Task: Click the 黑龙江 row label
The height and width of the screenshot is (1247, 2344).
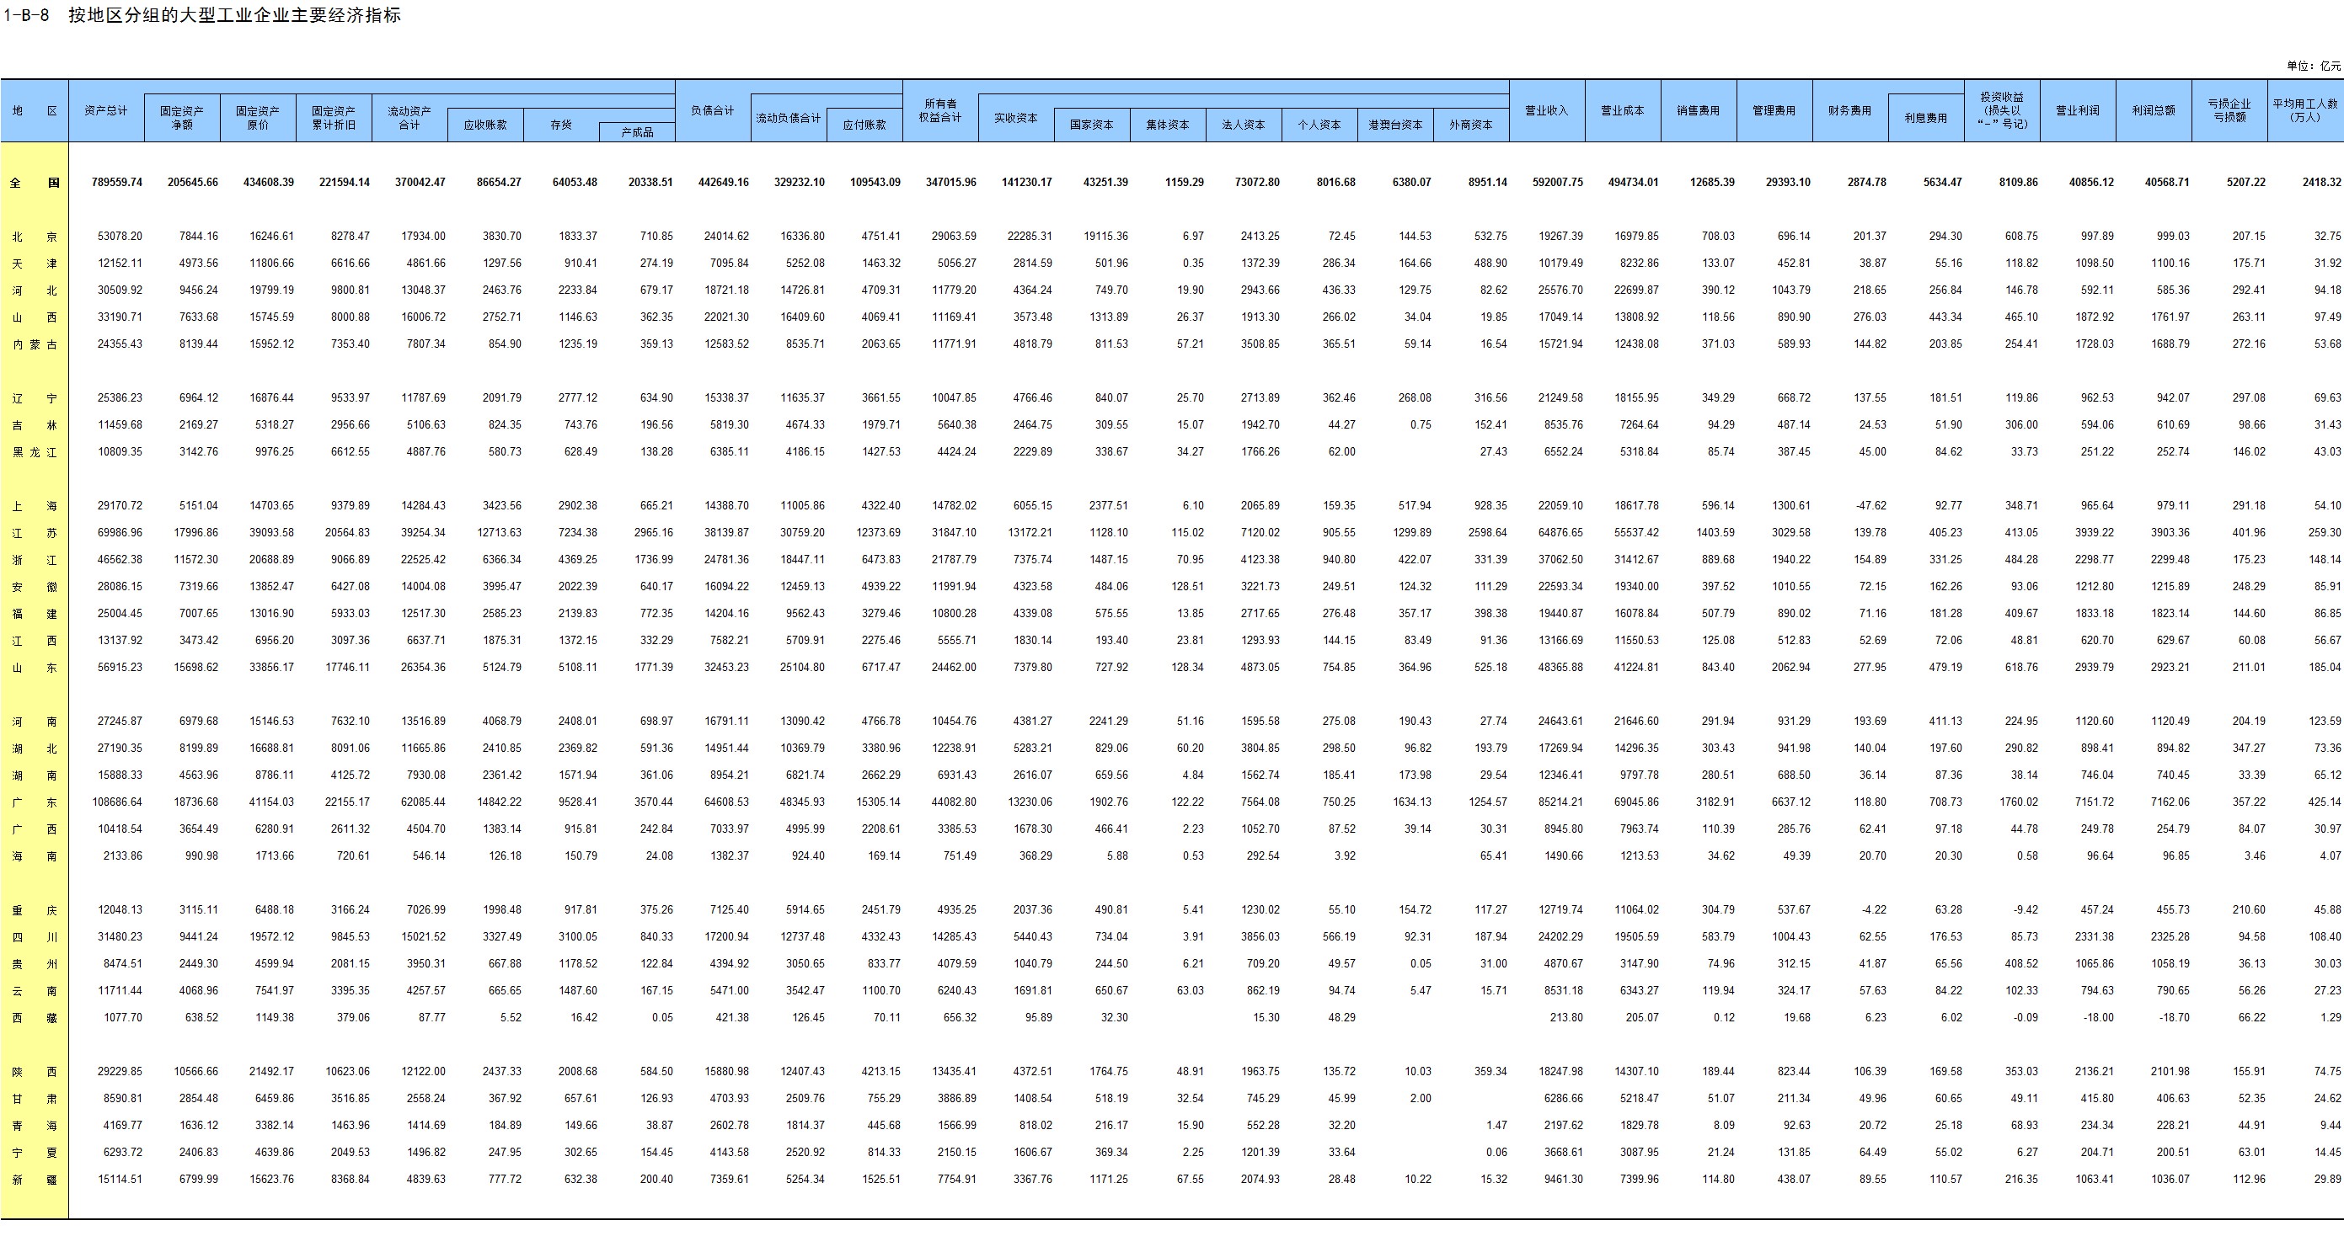Action: (x=35, y=452)
